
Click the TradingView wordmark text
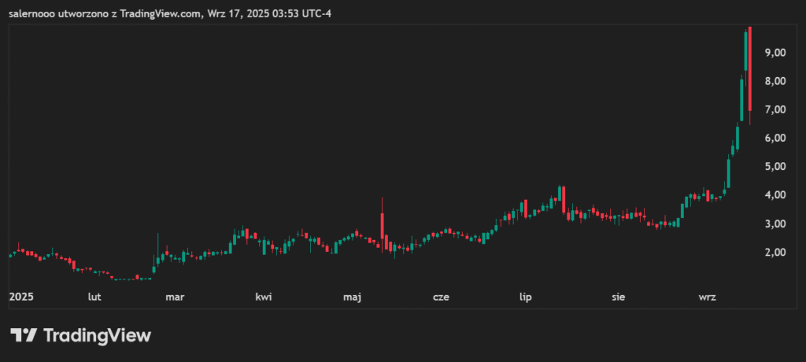96,335
